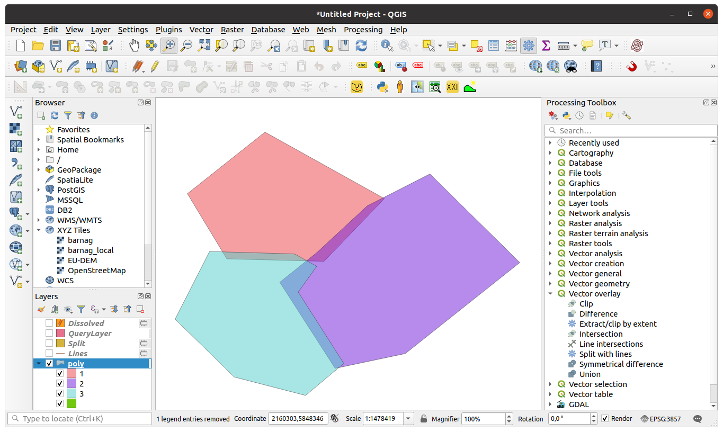Expand the Raster analysis group
Viewport: 723px width, 432px height.
pyautogui.click(x=550, y=223)
